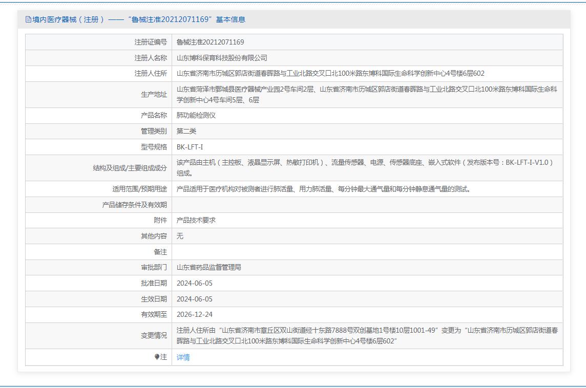Viewport: 586px width, 388px height.
Task: Click the 注册人住所 address value
Action: [x=330, y=74]
